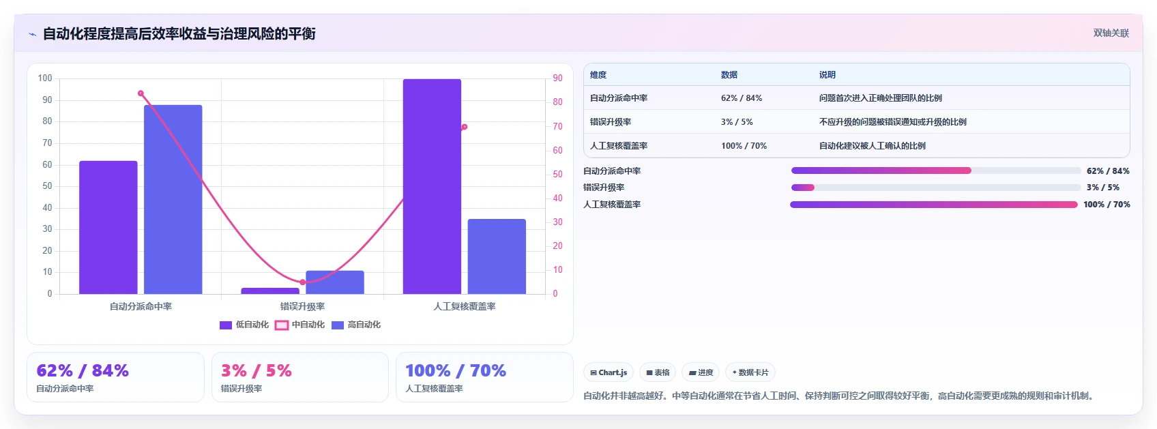The image size is (1157, 429).
Task: Toggle the 高自动化 legend item
Action: pos(356,325)
